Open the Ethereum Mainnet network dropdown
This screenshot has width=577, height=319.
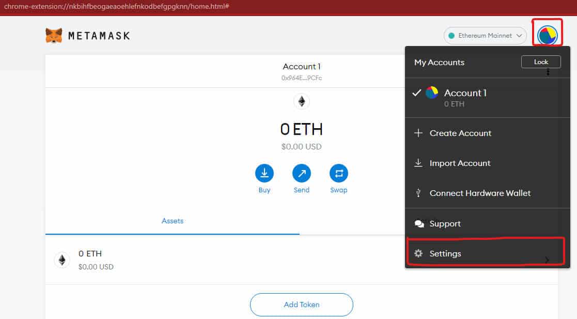(x=485, y=35)
